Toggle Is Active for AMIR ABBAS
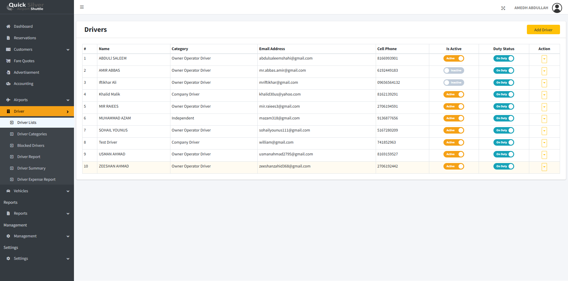The image size is (568, 281). 454,70
